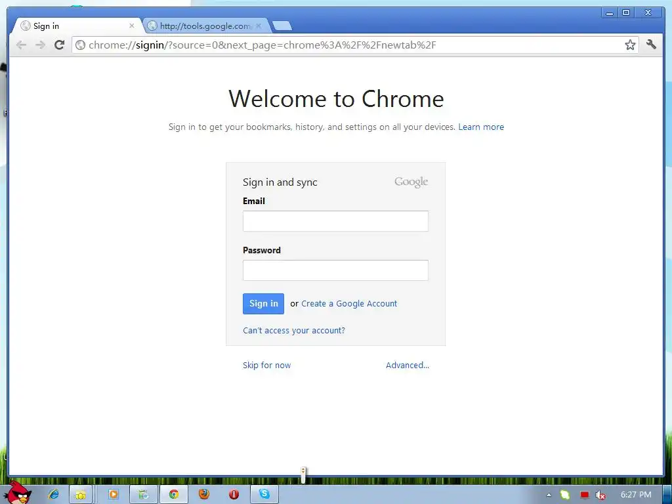
Task: Click the muted volume tray icon
Action: pos(600,495)
